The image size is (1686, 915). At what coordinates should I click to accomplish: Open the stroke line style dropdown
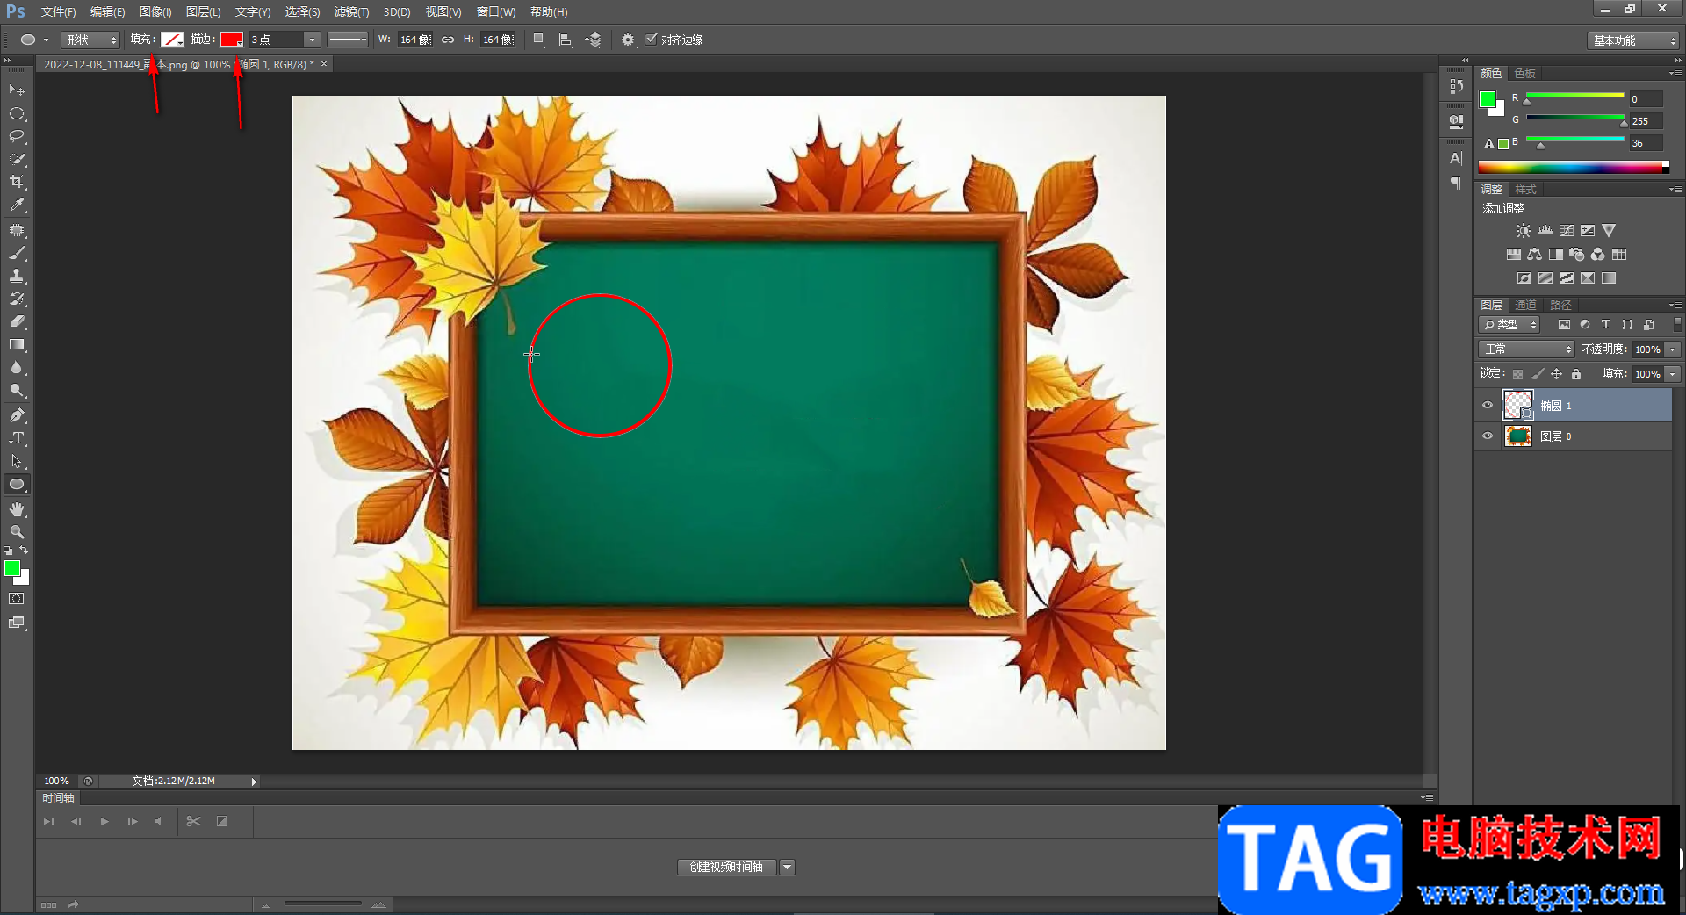point(347,40)
